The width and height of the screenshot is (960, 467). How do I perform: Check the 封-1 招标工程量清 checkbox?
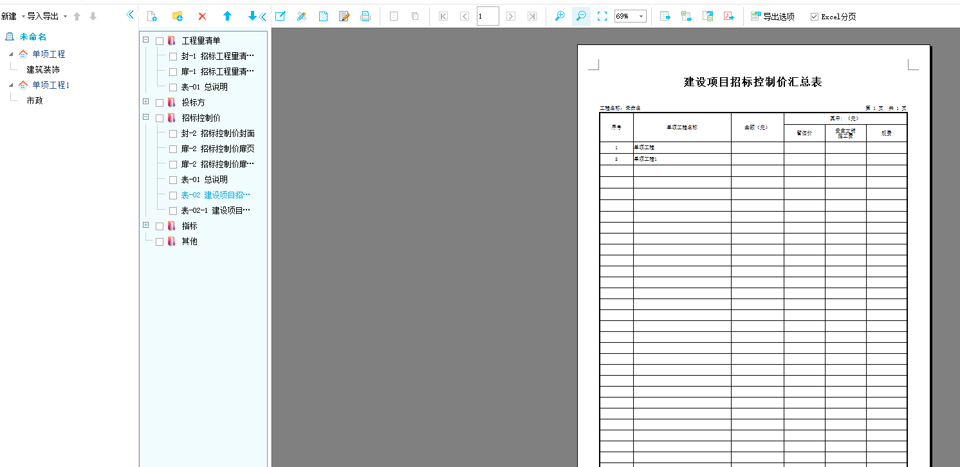coord(173,57)
